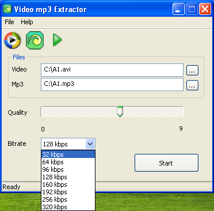Click the Bitrate label

coord(17,144)
